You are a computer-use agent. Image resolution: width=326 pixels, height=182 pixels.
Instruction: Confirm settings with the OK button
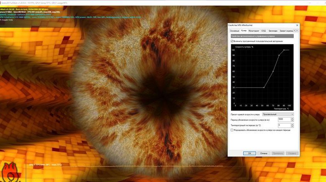pyautogui.click(x=250, y=153)
